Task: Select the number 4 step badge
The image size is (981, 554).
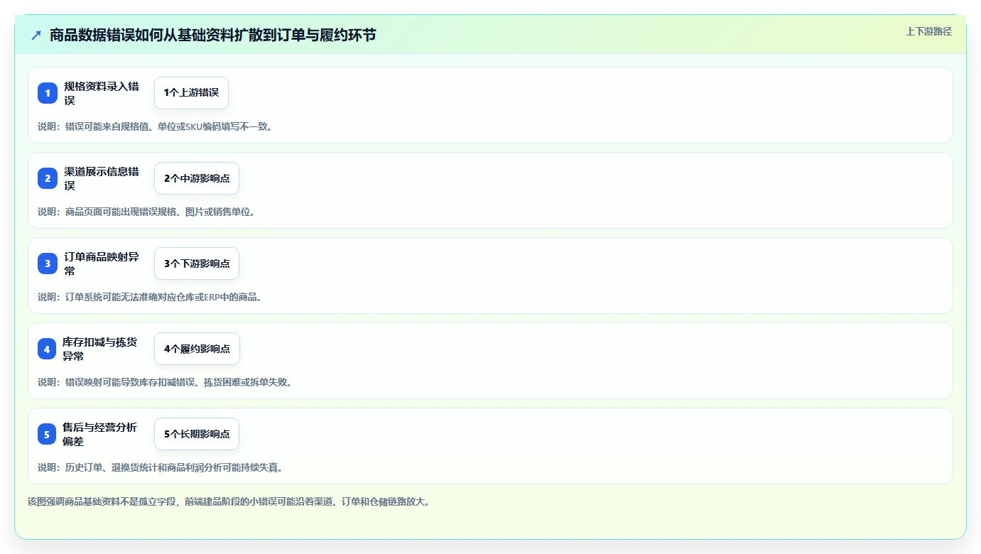Action: 47,349
